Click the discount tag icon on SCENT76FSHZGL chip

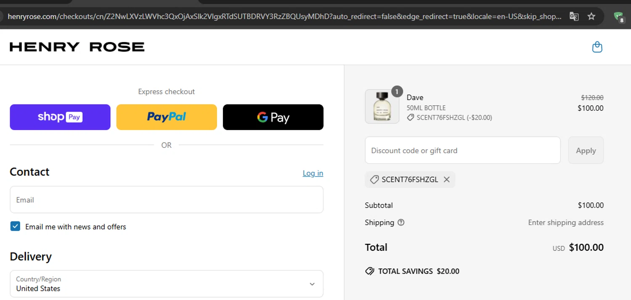click(374, 180)
